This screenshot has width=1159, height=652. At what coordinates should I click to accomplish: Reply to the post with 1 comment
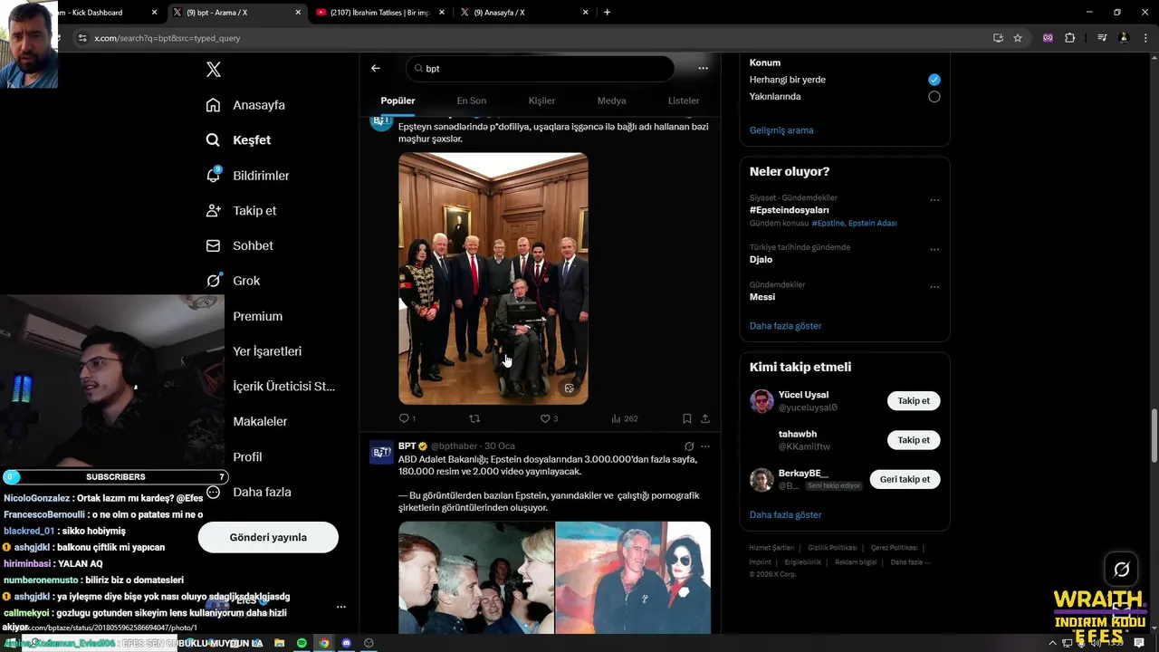tap(407, 418)
